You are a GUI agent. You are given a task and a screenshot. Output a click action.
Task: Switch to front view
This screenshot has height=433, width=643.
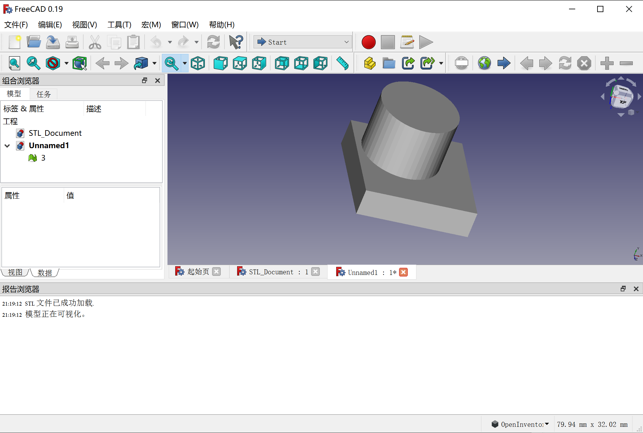tap(220, 63)
